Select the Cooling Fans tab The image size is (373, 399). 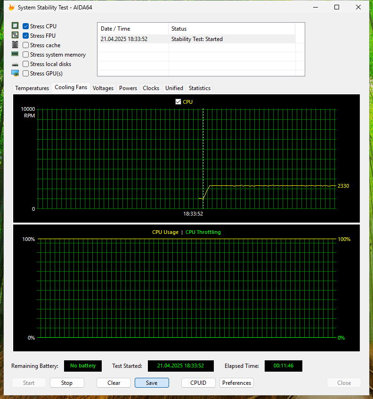point(71,87)
